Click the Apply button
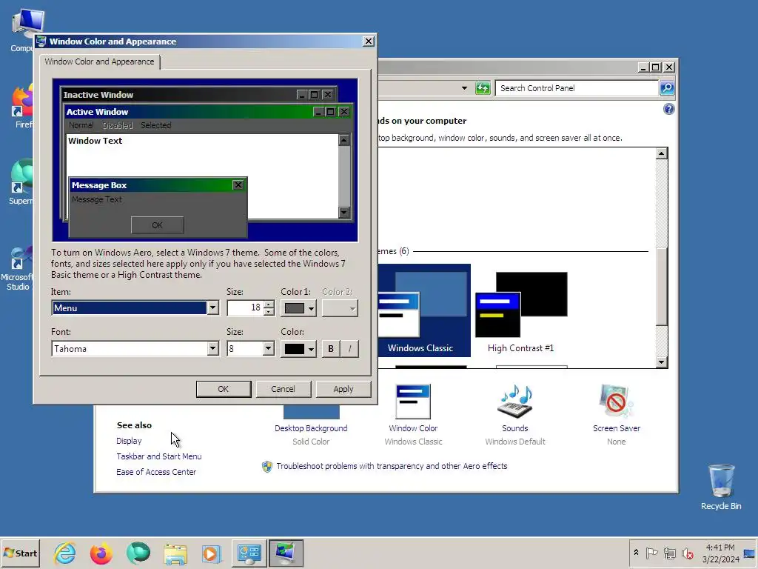Image resolution: width=758 pixels, height=569 pixels. (343, 389)
